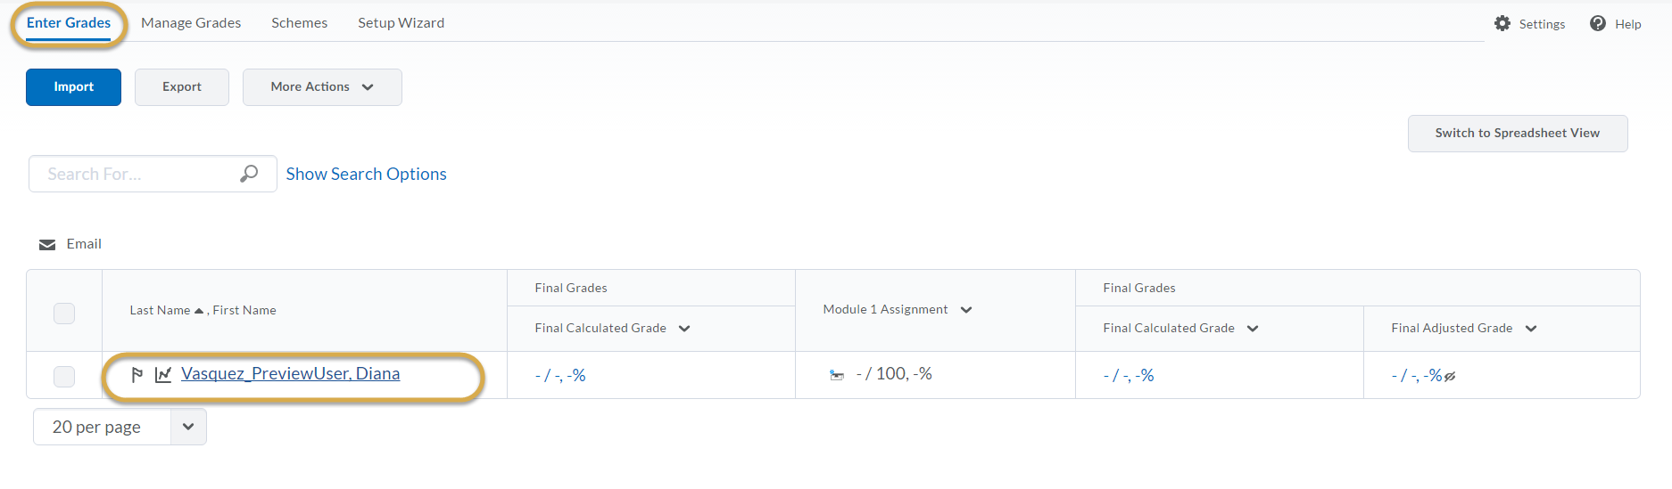Screen dimensions: 1672x489
Task: Open the event log chart icon for Diana
Action: [163, 375]
